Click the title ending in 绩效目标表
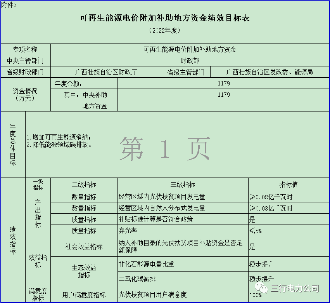The width and height of the screenshot is (330, 303). pos(164,18)
